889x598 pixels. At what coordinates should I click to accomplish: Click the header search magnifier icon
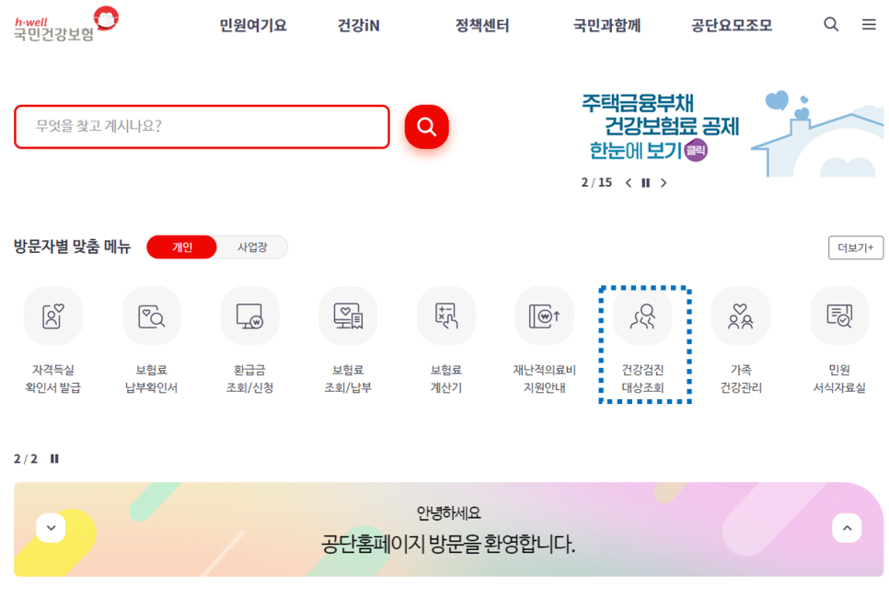(x=831, y=24)
